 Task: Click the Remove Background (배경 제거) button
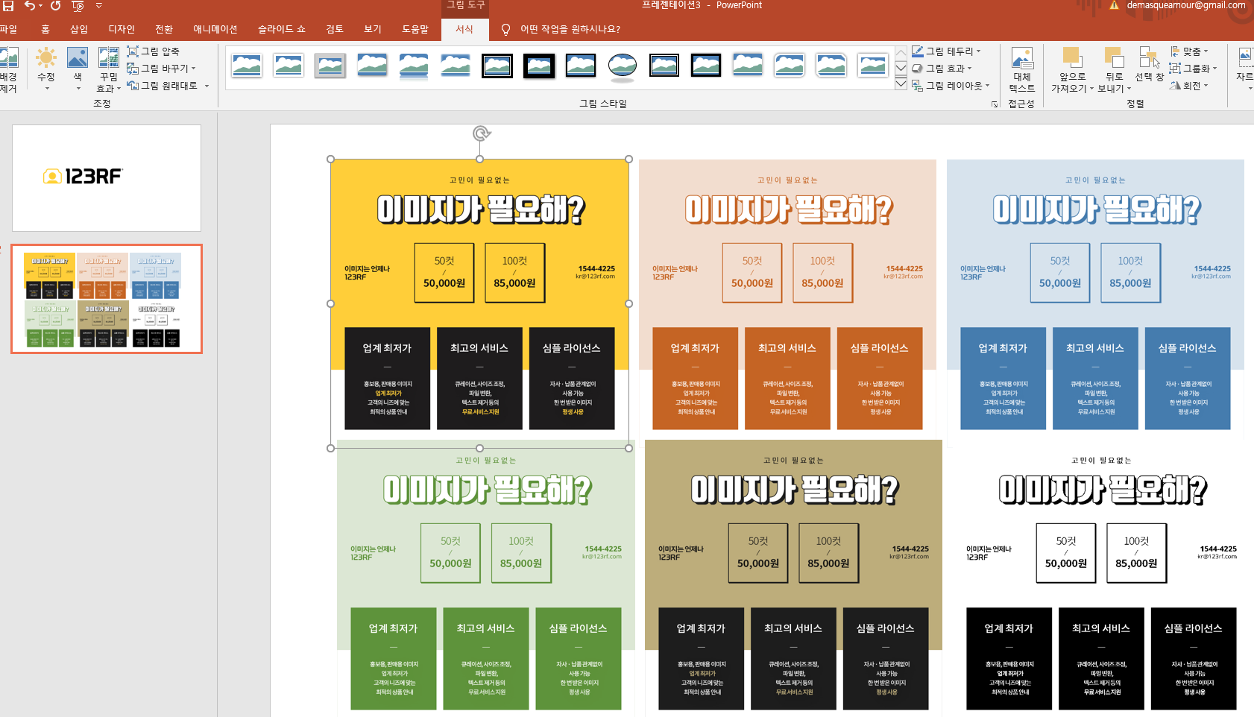8,70
